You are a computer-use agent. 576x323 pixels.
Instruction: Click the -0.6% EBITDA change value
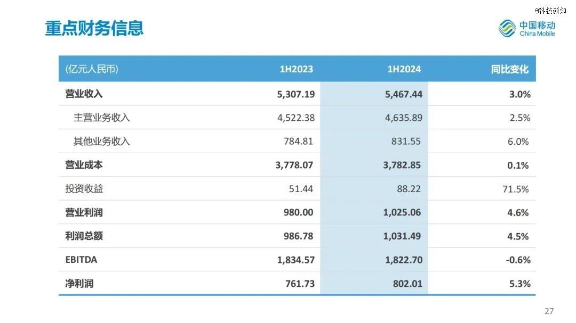click(x=518, y=260)
